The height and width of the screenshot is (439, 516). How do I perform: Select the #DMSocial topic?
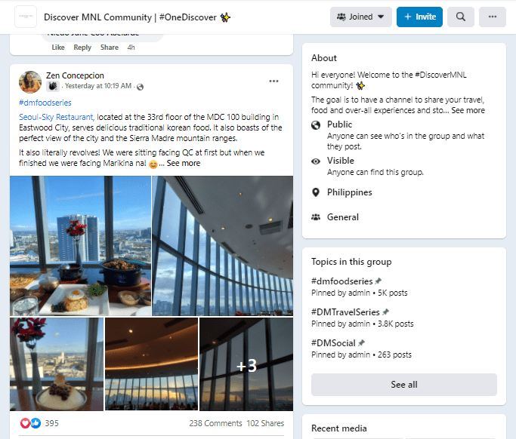click(x=333, y=343)
